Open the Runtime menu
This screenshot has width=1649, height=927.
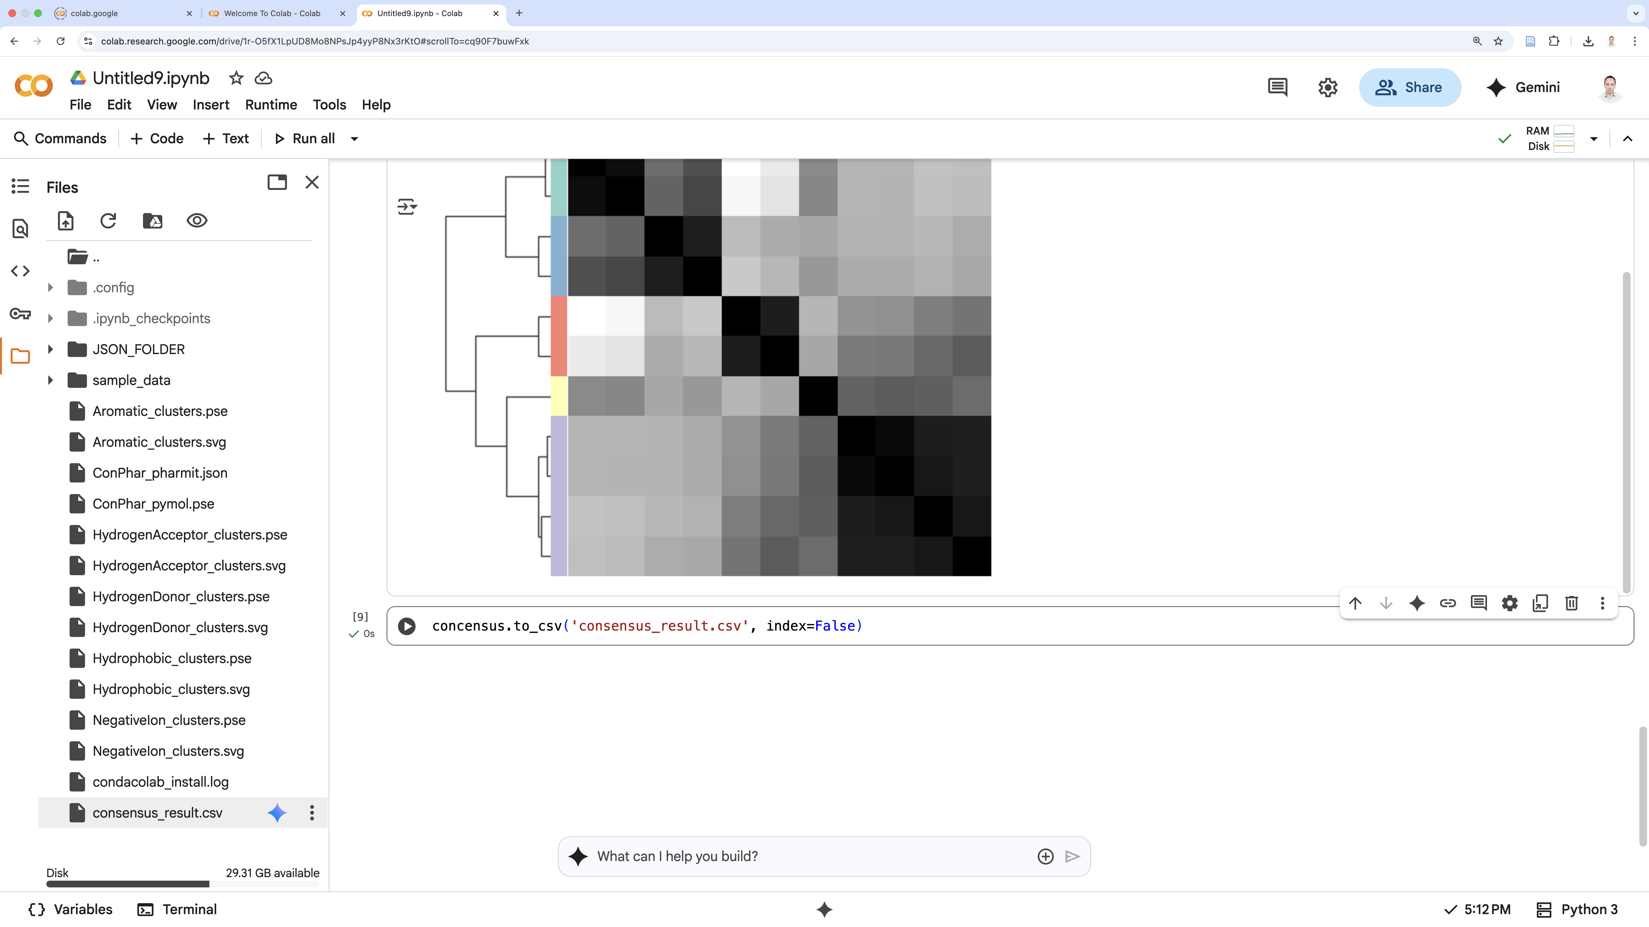[271, 104]
